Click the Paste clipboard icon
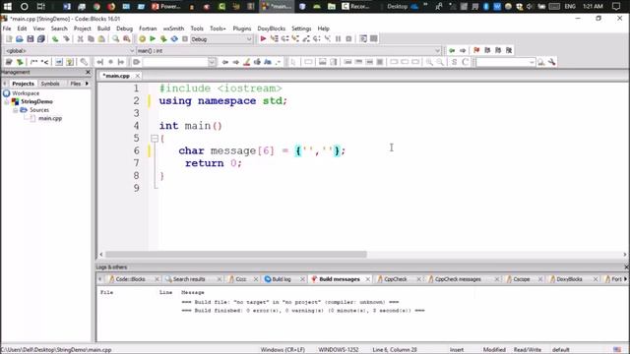Screen dimensions: 630x354 point(101,39)
